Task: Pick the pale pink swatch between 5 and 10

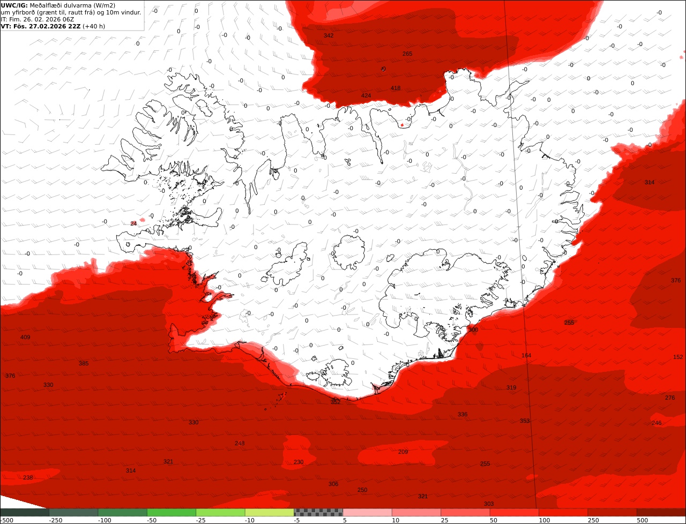Action: [x=368, y=512]
